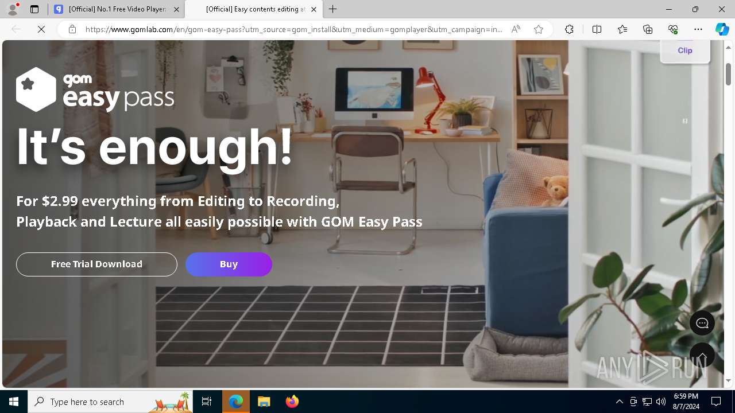This screenshot has width=735, height=413.
Task: Toggle Split screen view
Action: tap(597, 29)
